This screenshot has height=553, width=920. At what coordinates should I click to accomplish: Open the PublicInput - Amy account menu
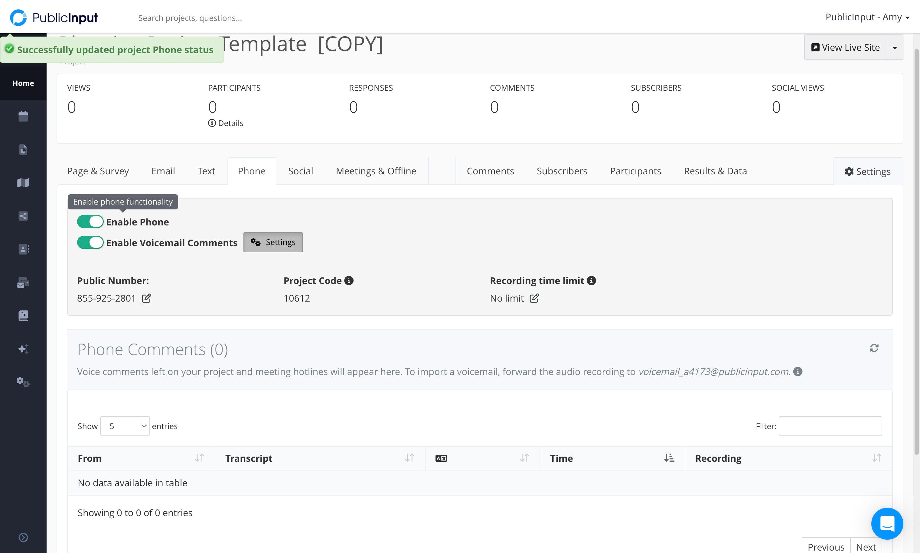867,17
